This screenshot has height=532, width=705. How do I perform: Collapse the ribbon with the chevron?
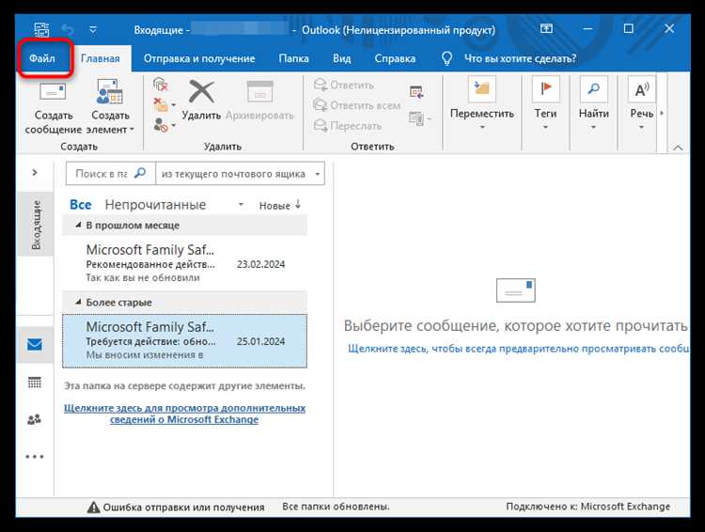[678, 148]
